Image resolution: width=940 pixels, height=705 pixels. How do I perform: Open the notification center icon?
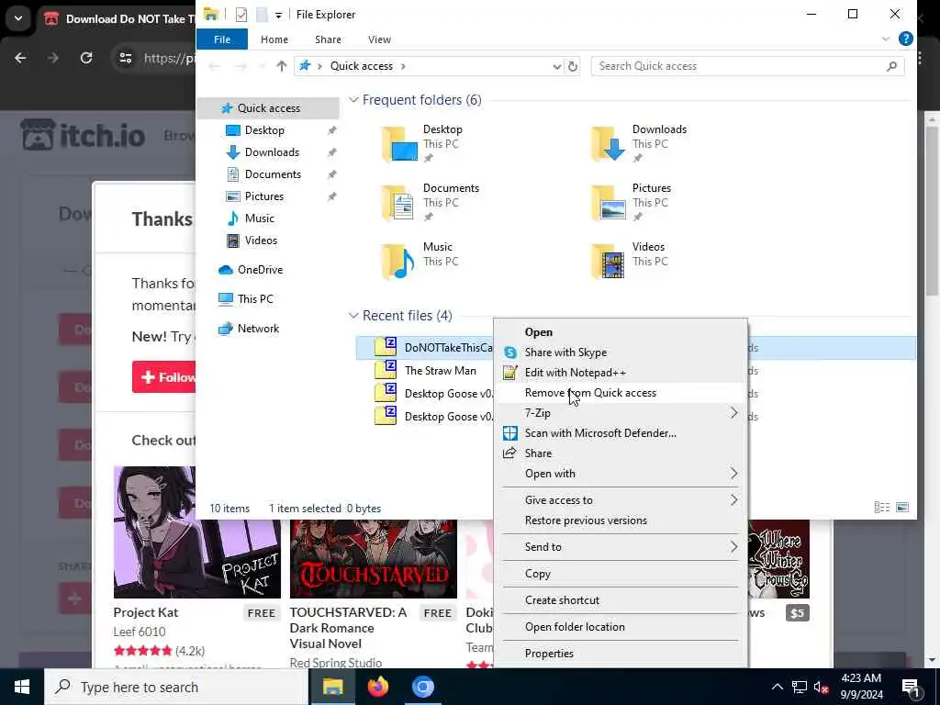tap(911, 687)
